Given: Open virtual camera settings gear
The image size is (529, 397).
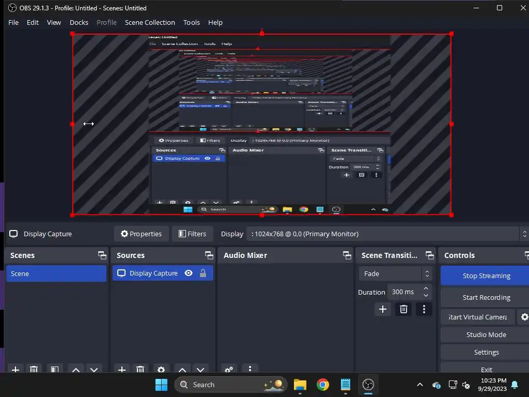Looking at the screenshot, I should click(x=524, y=317).
